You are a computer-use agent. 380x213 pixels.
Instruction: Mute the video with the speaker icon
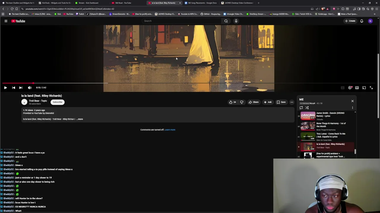[30, 88]
